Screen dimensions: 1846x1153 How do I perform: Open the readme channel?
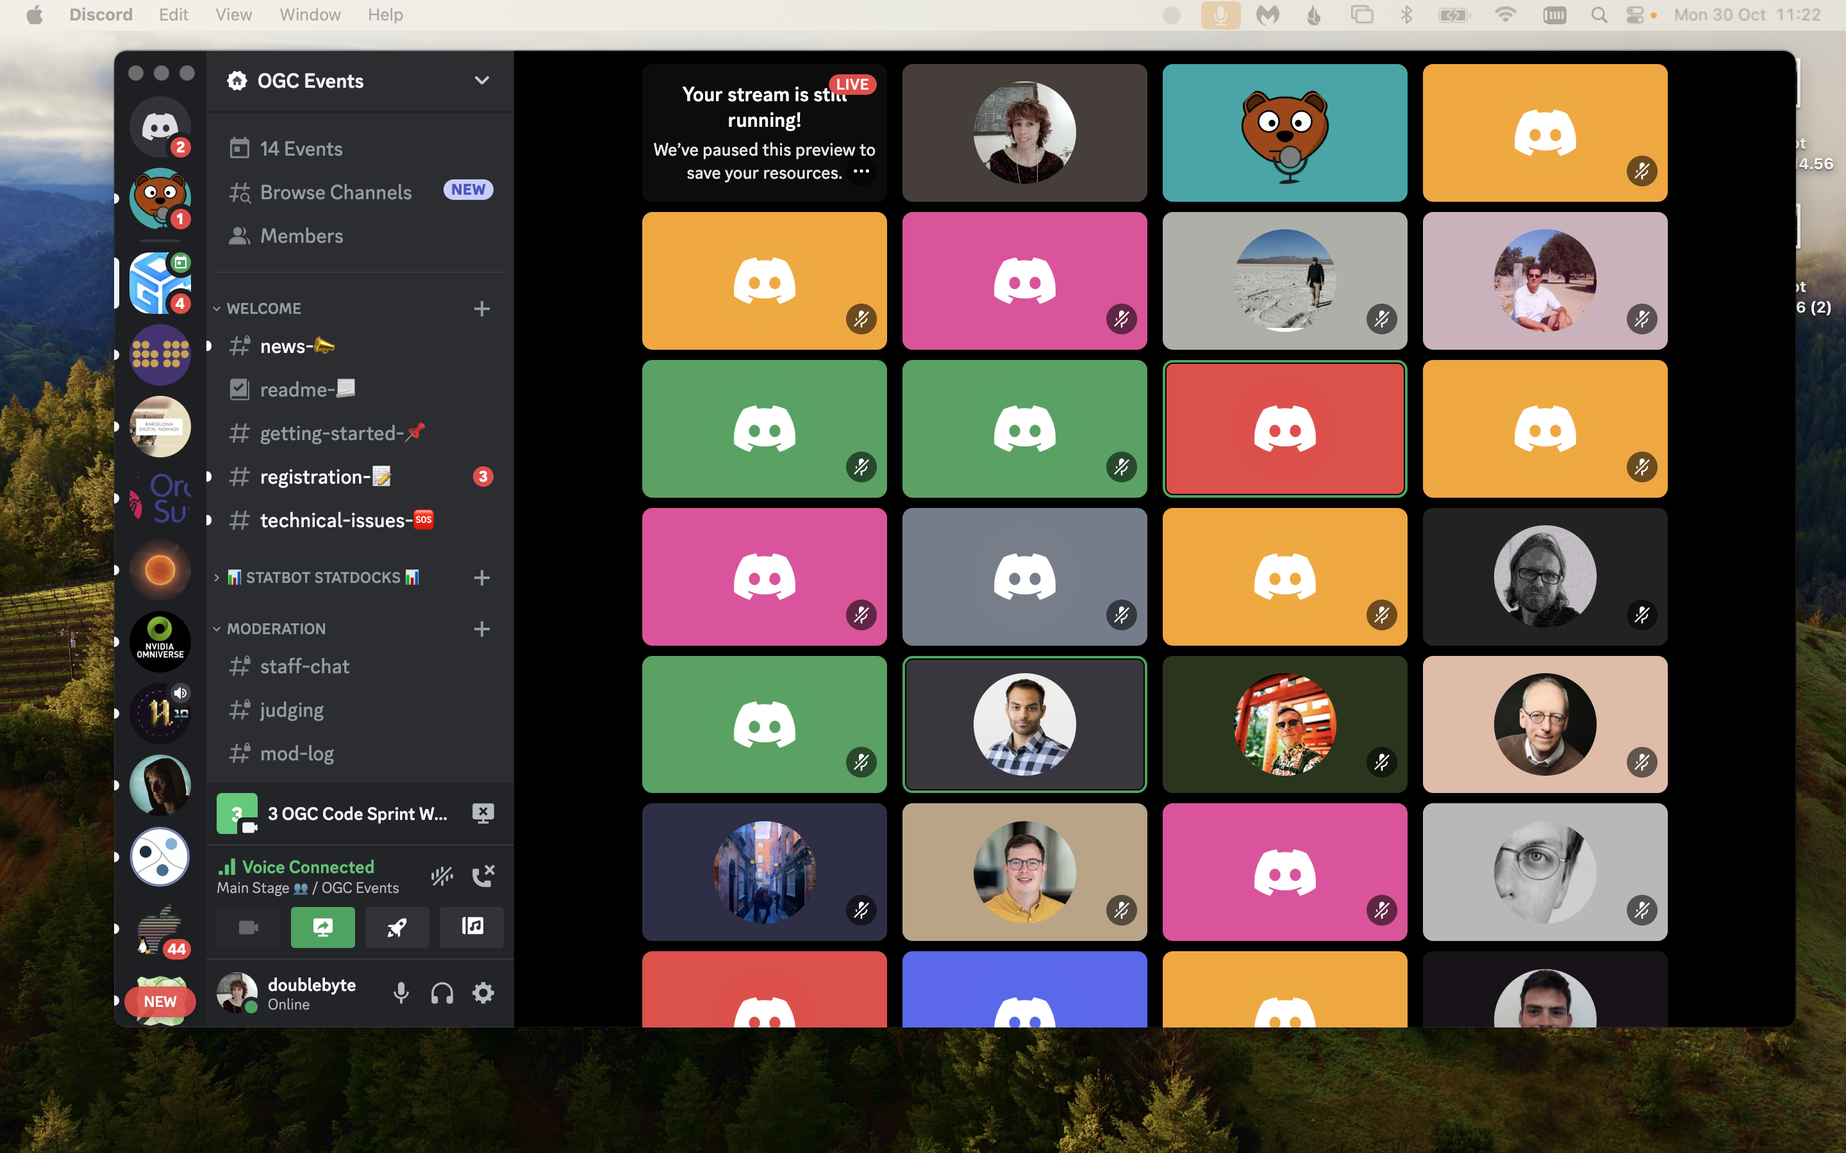[360, 389]
